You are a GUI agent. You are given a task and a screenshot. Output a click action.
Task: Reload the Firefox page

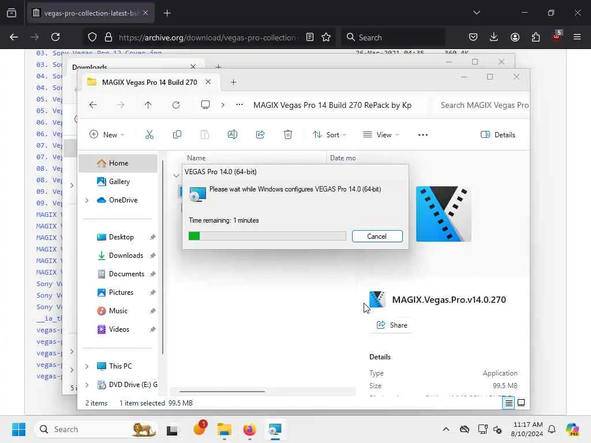(55, 37)
